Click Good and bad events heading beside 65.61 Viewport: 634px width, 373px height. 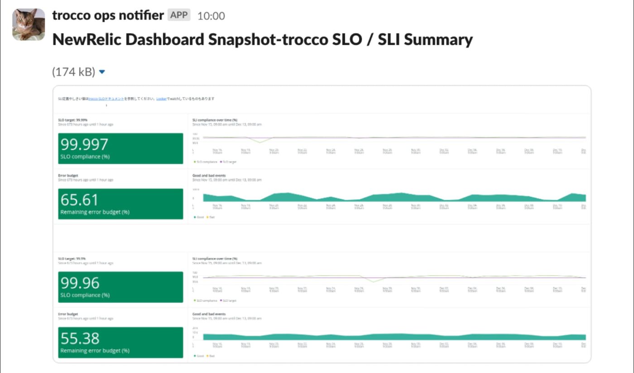(x=209, y=175)
